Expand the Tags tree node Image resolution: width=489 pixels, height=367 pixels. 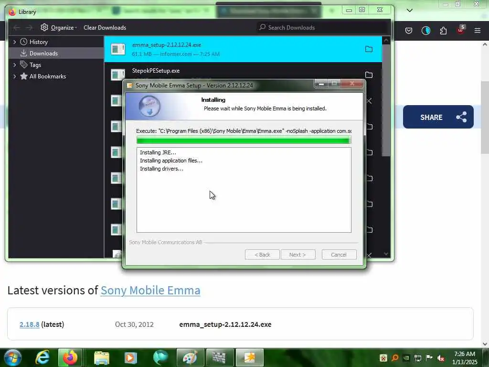tap(14, 65)
